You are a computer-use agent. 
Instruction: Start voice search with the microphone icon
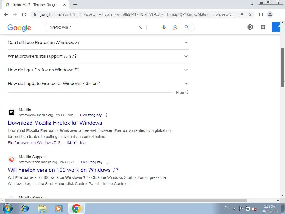[164, 27]
